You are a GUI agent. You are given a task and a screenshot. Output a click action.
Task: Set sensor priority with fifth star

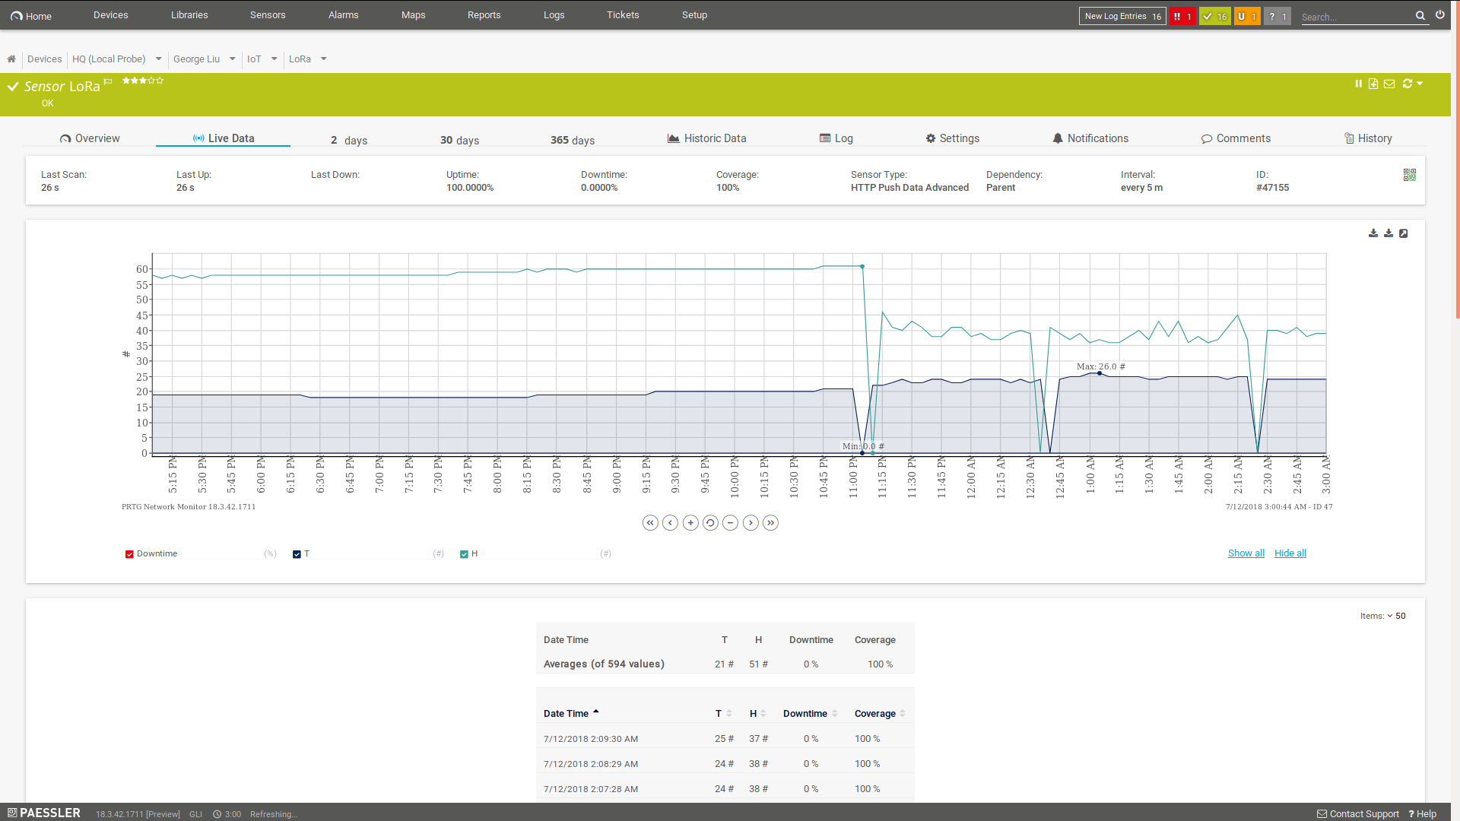click(x=160, y=81)
